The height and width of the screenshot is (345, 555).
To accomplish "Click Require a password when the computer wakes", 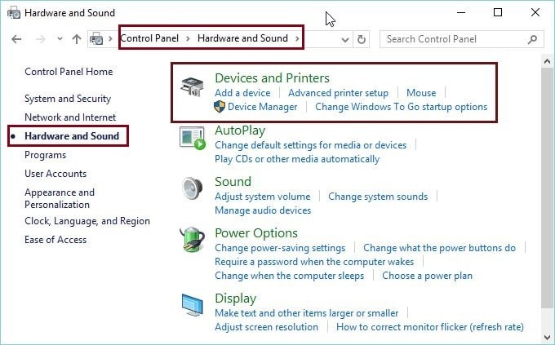I will [314, 262].
